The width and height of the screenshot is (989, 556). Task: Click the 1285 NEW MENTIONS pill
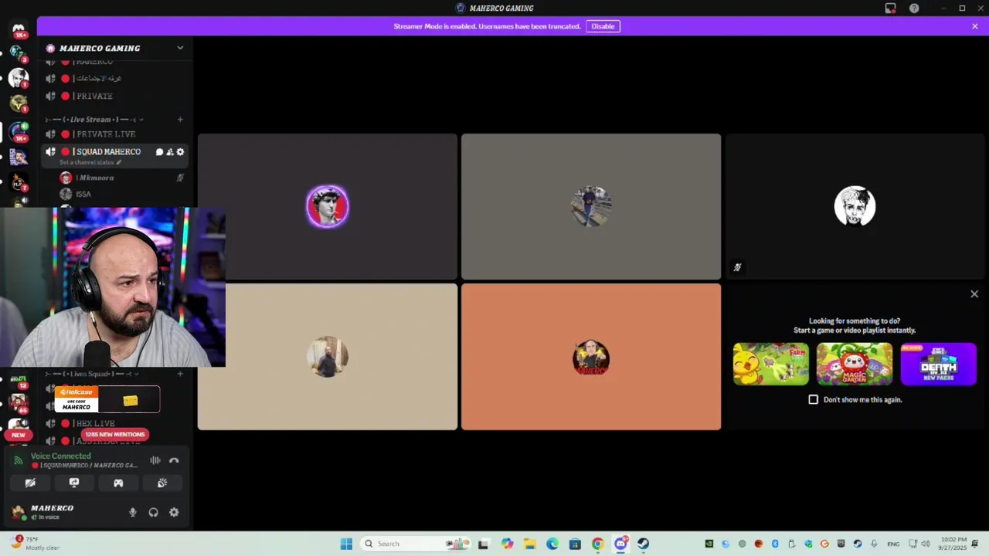coord(114,434)
